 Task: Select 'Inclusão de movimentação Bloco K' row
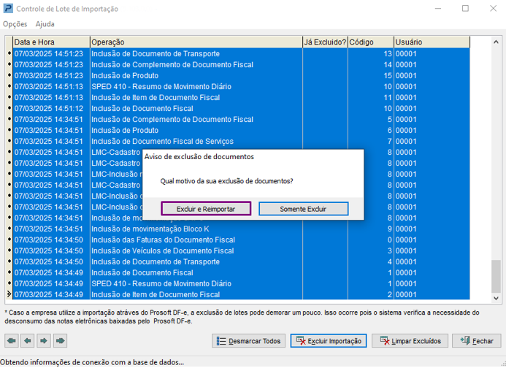(x=242, y=229)
